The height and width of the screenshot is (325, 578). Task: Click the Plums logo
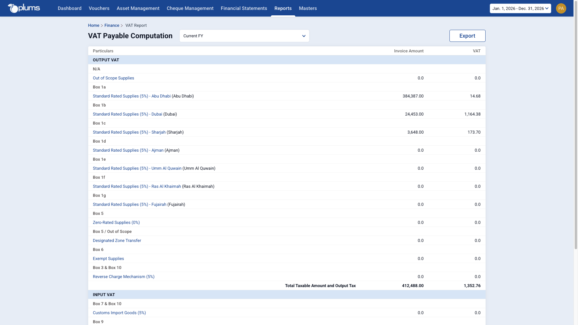point(24,8)
